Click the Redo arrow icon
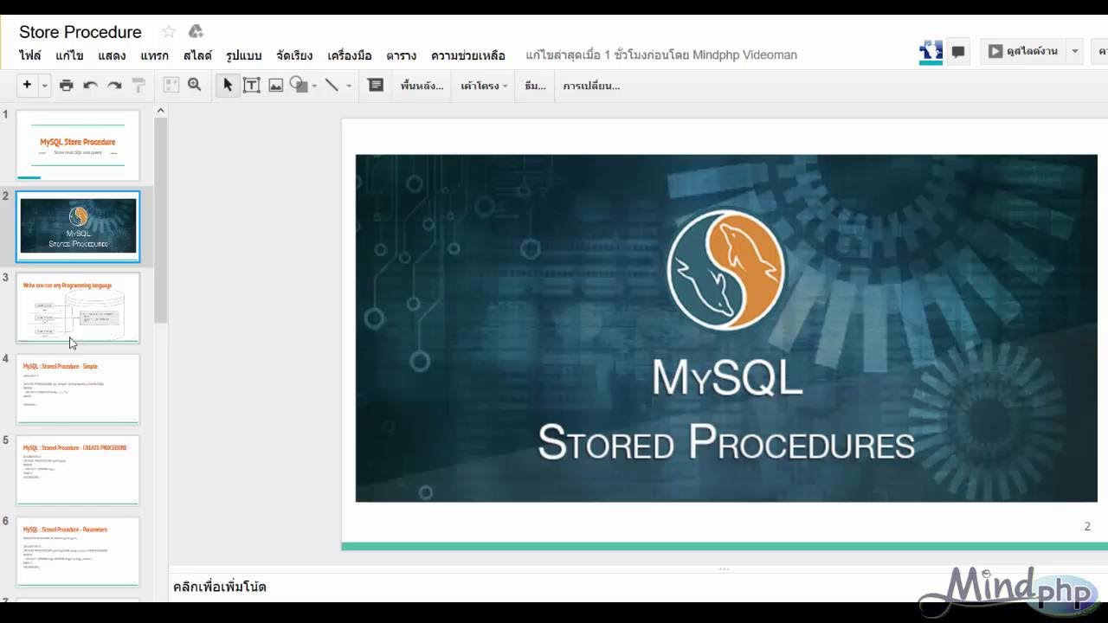This screenshot has height=623, width=1108. [x=114, y=85]
